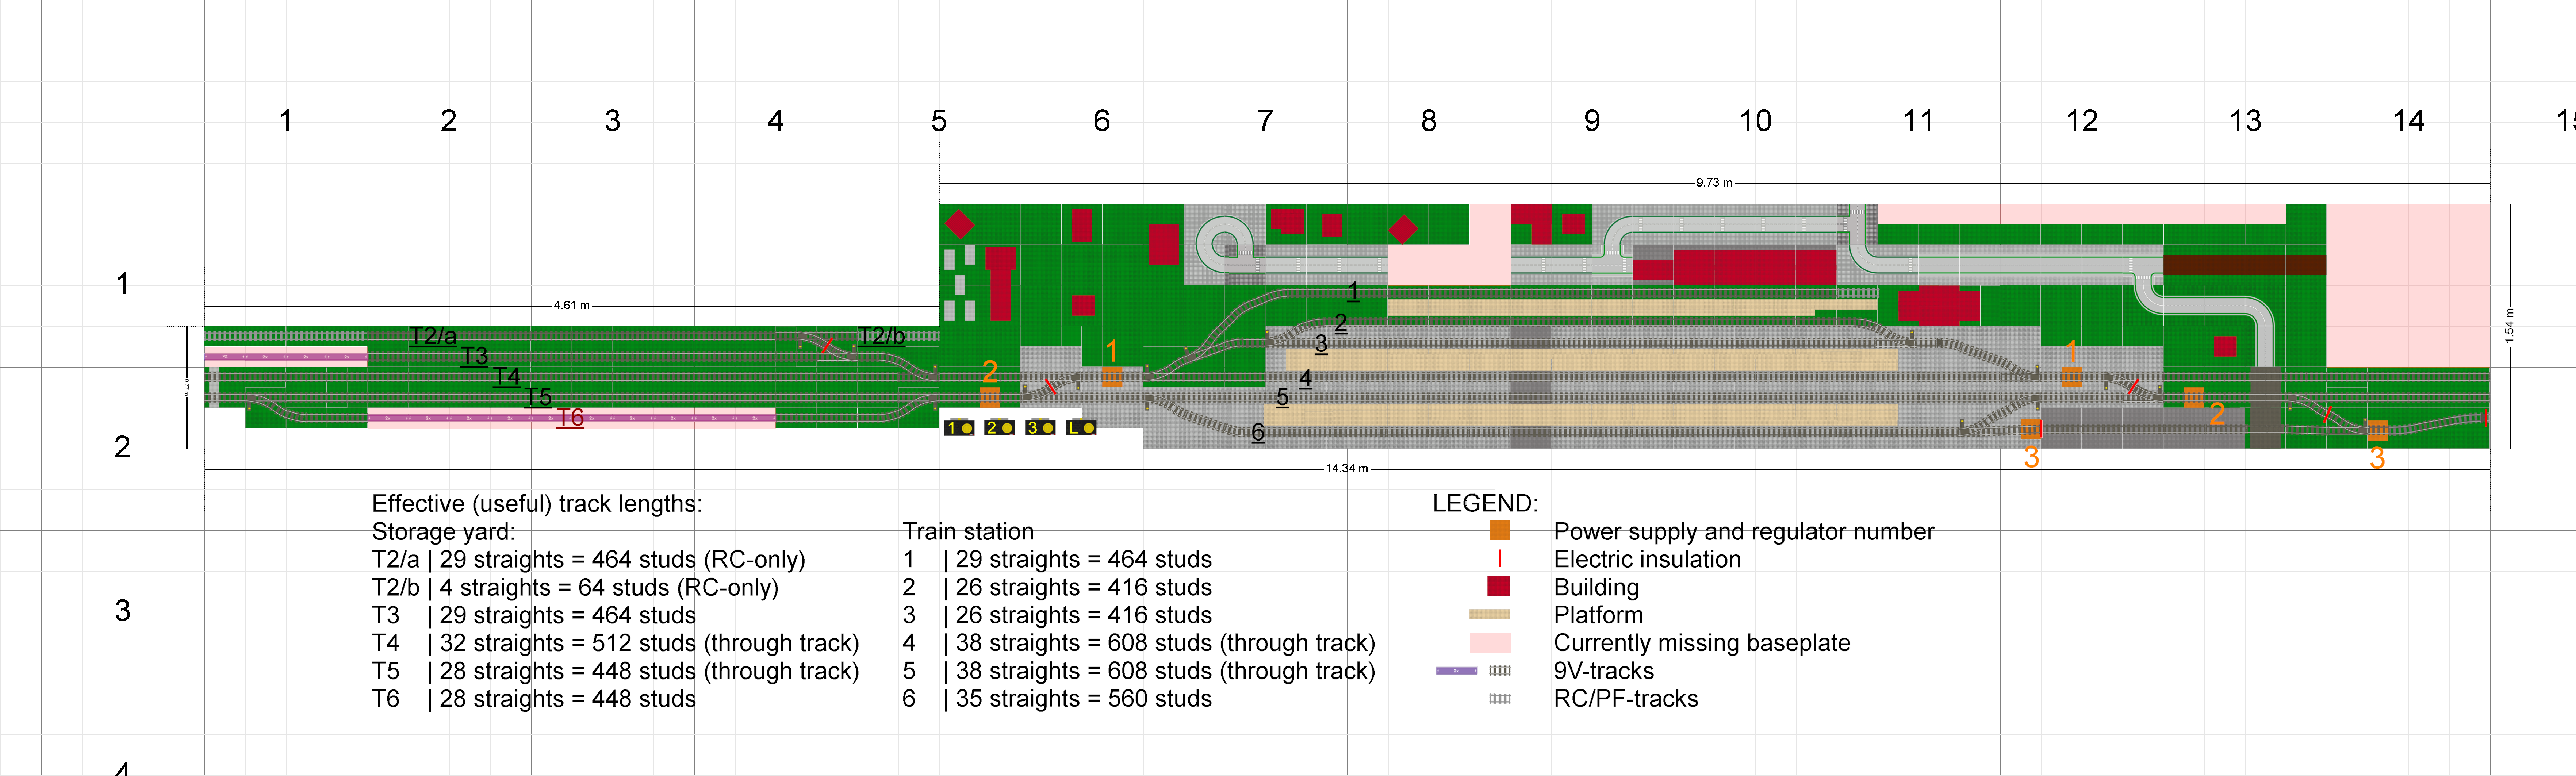Click 'T4 | 32 straights = 512 studs' line
2576x776 pixels.
615,643
